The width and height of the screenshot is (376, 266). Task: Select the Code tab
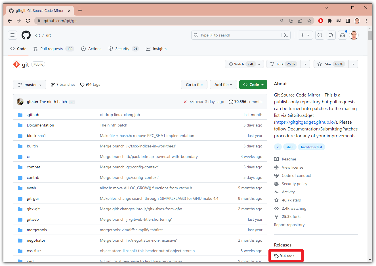18,49
